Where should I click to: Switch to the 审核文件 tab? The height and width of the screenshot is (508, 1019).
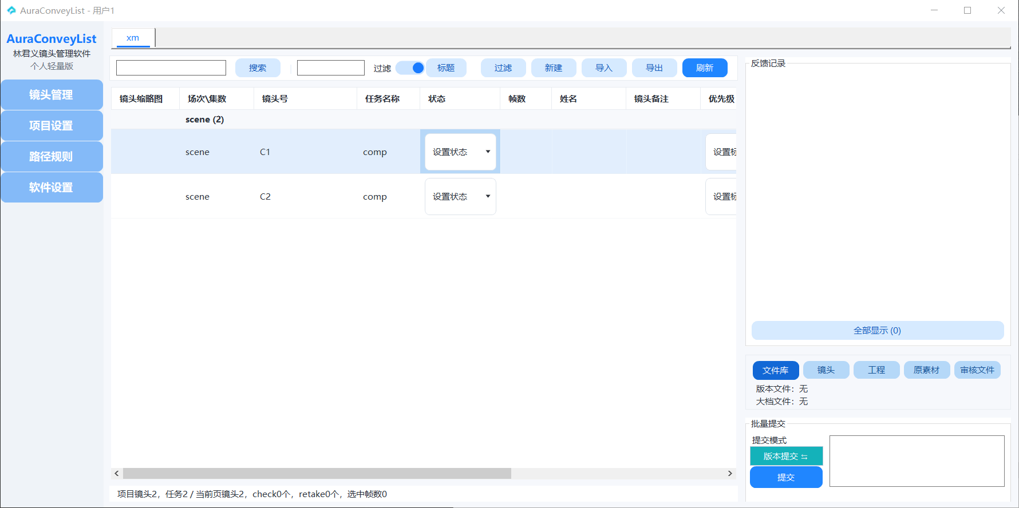coord(977,370)
